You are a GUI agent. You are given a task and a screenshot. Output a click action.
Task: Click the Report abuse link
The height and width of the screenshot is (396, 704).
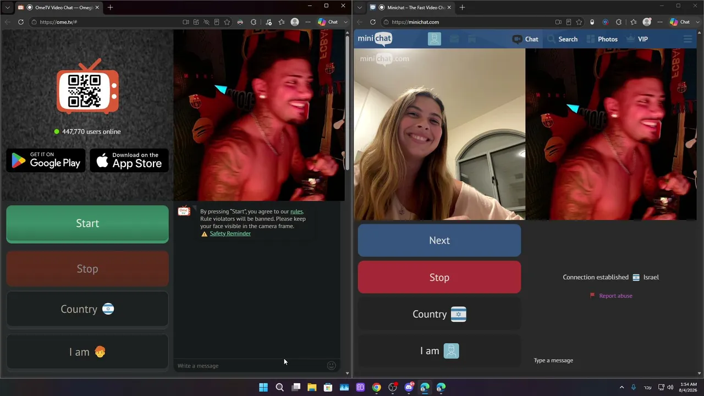pos(615,295)
